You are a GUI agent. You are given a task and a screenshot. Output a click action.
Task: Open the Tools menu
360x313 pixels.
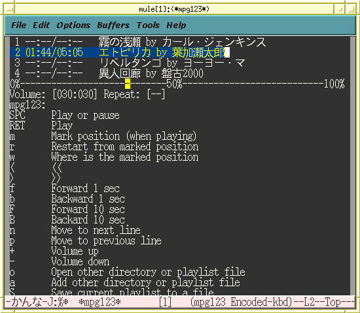coord(148,25)
